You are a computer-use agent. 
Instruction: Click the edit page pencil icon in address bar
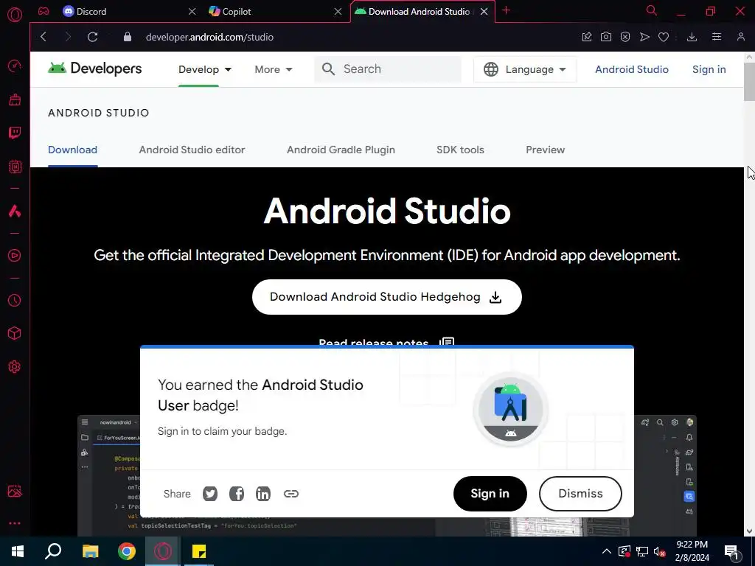586,37
